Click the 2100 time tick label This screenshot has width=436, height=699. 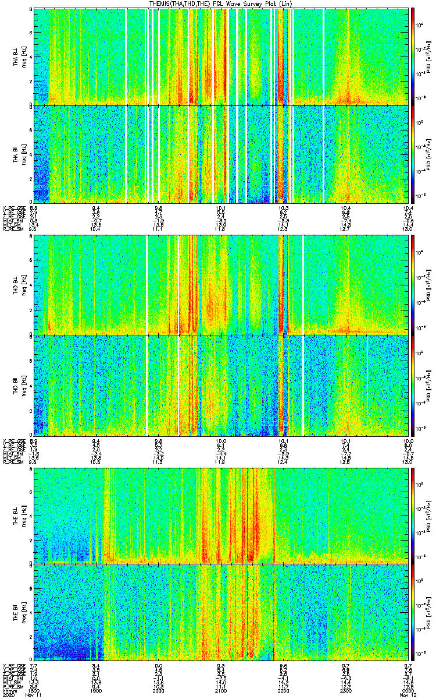(x=221, y=691)
